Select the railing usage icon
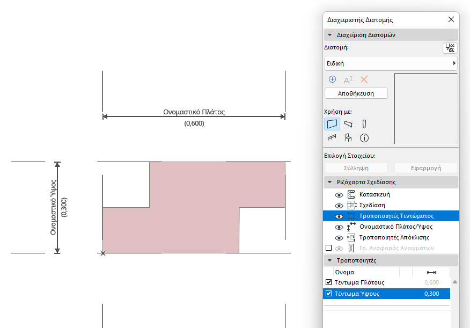The width and height of the screenshot is (470, 328). pyautogui.click(x=332, y=138)
